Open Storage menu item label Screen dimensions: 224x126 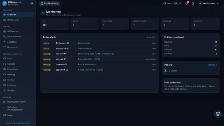pos(11,80)
